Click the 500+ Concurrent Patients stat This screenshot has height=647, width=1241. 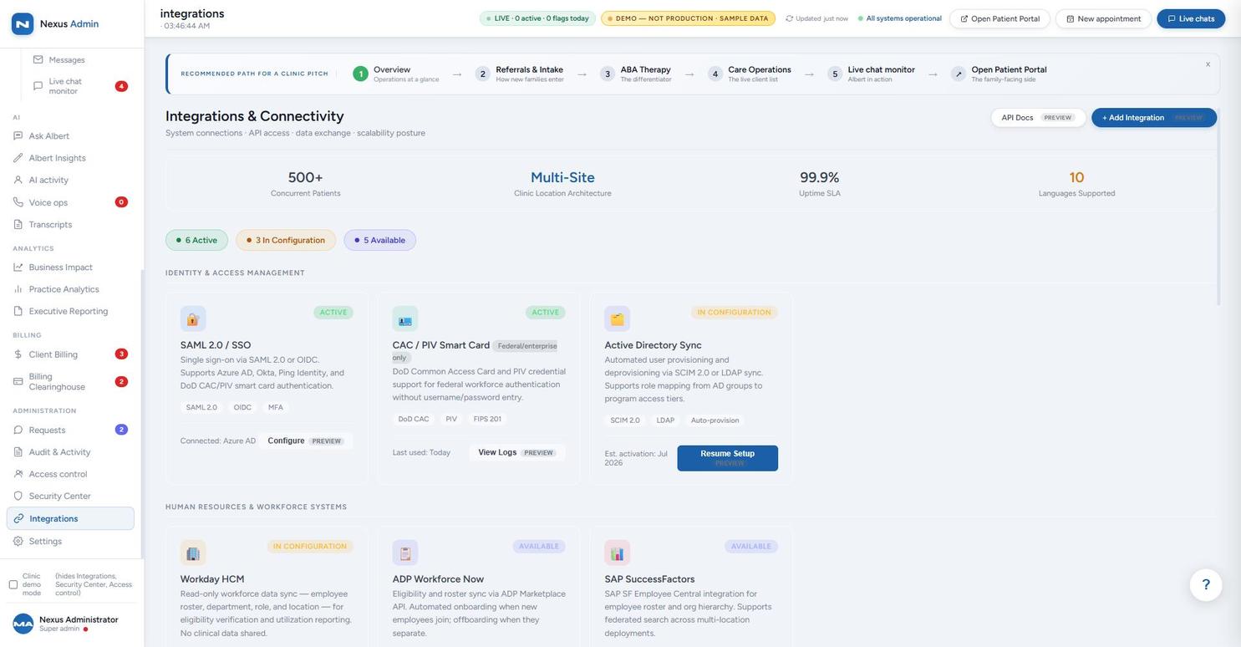305,184
